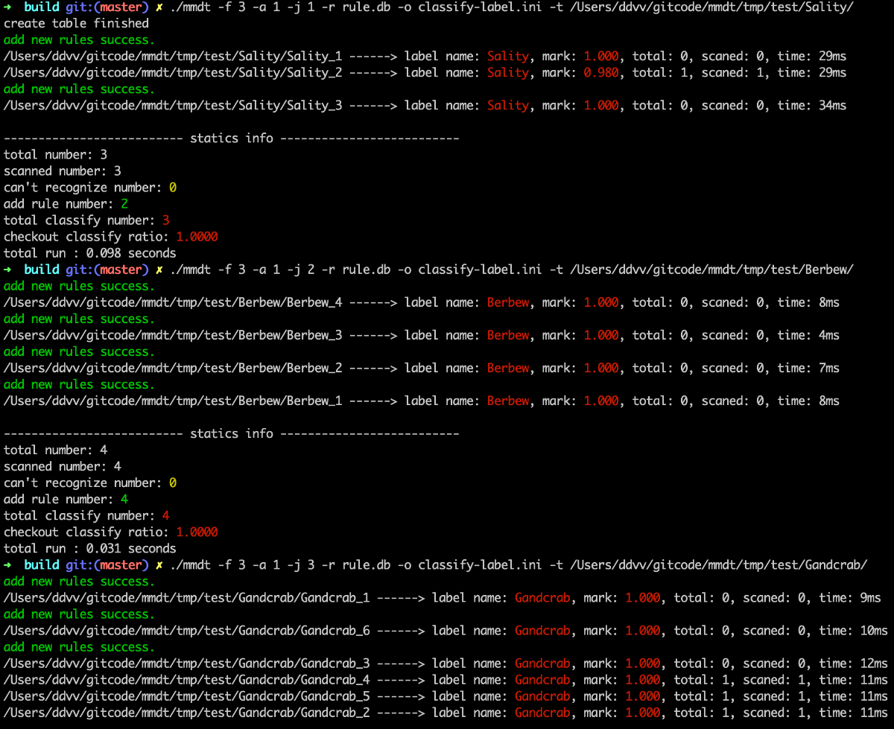Click the "total number: 4" line
Screen dimensions: 894x729
(56, 450)
